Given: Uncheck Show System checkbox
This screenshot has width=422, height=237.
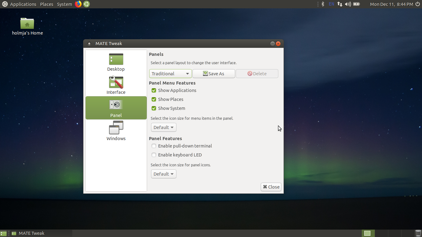Looking at the screenshot, I should tap(154, 108).
